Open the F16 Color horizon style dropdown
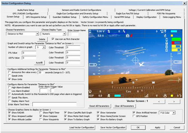Image resolution: width=188 pixels, height=133 pixels. coord(174,113)
